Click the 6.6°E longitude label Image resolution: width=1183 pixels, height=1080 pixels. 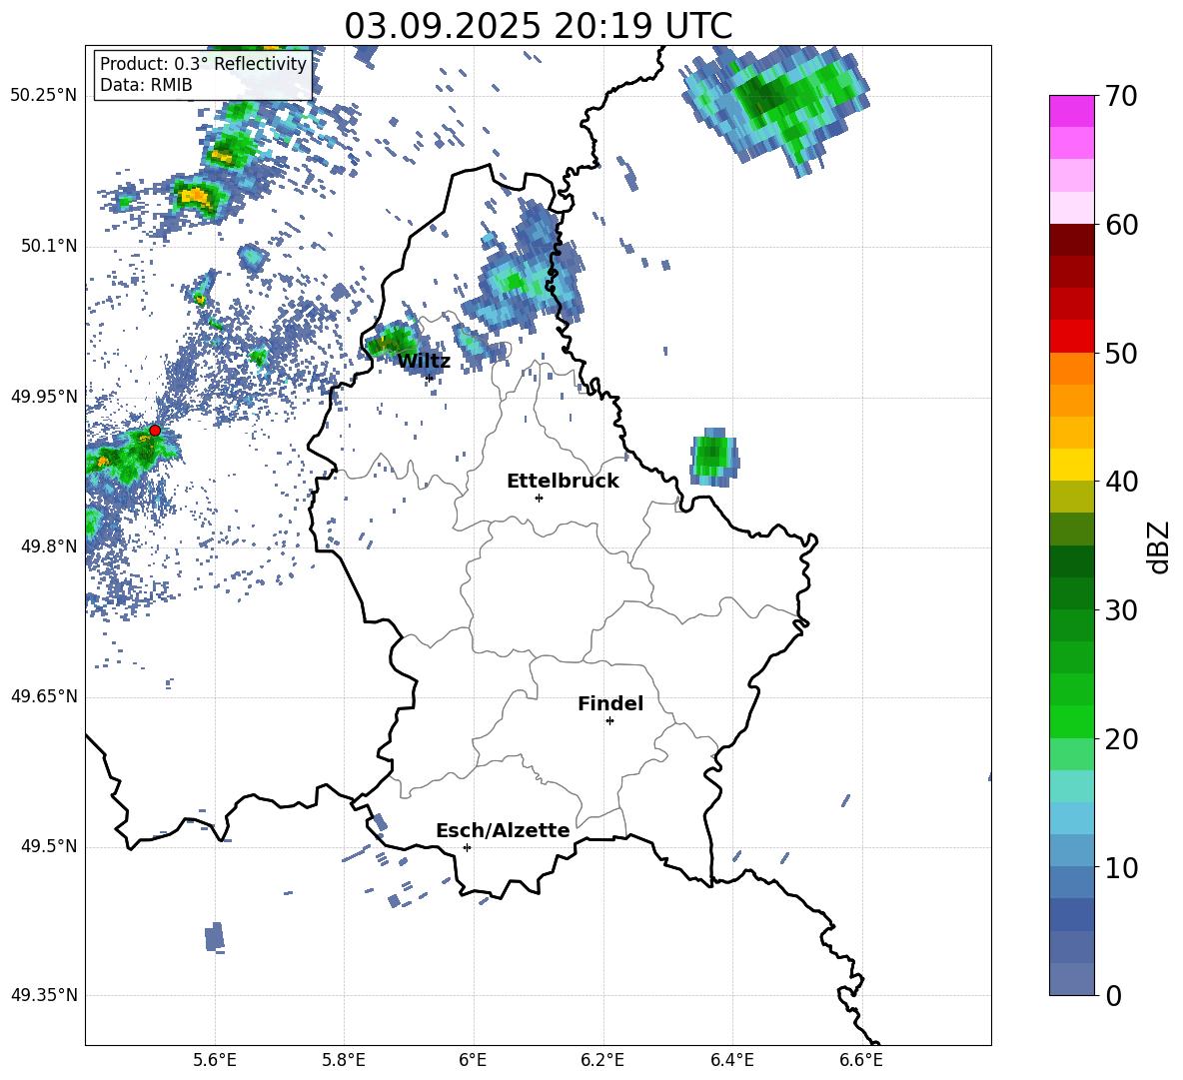tap(861, 1060)
